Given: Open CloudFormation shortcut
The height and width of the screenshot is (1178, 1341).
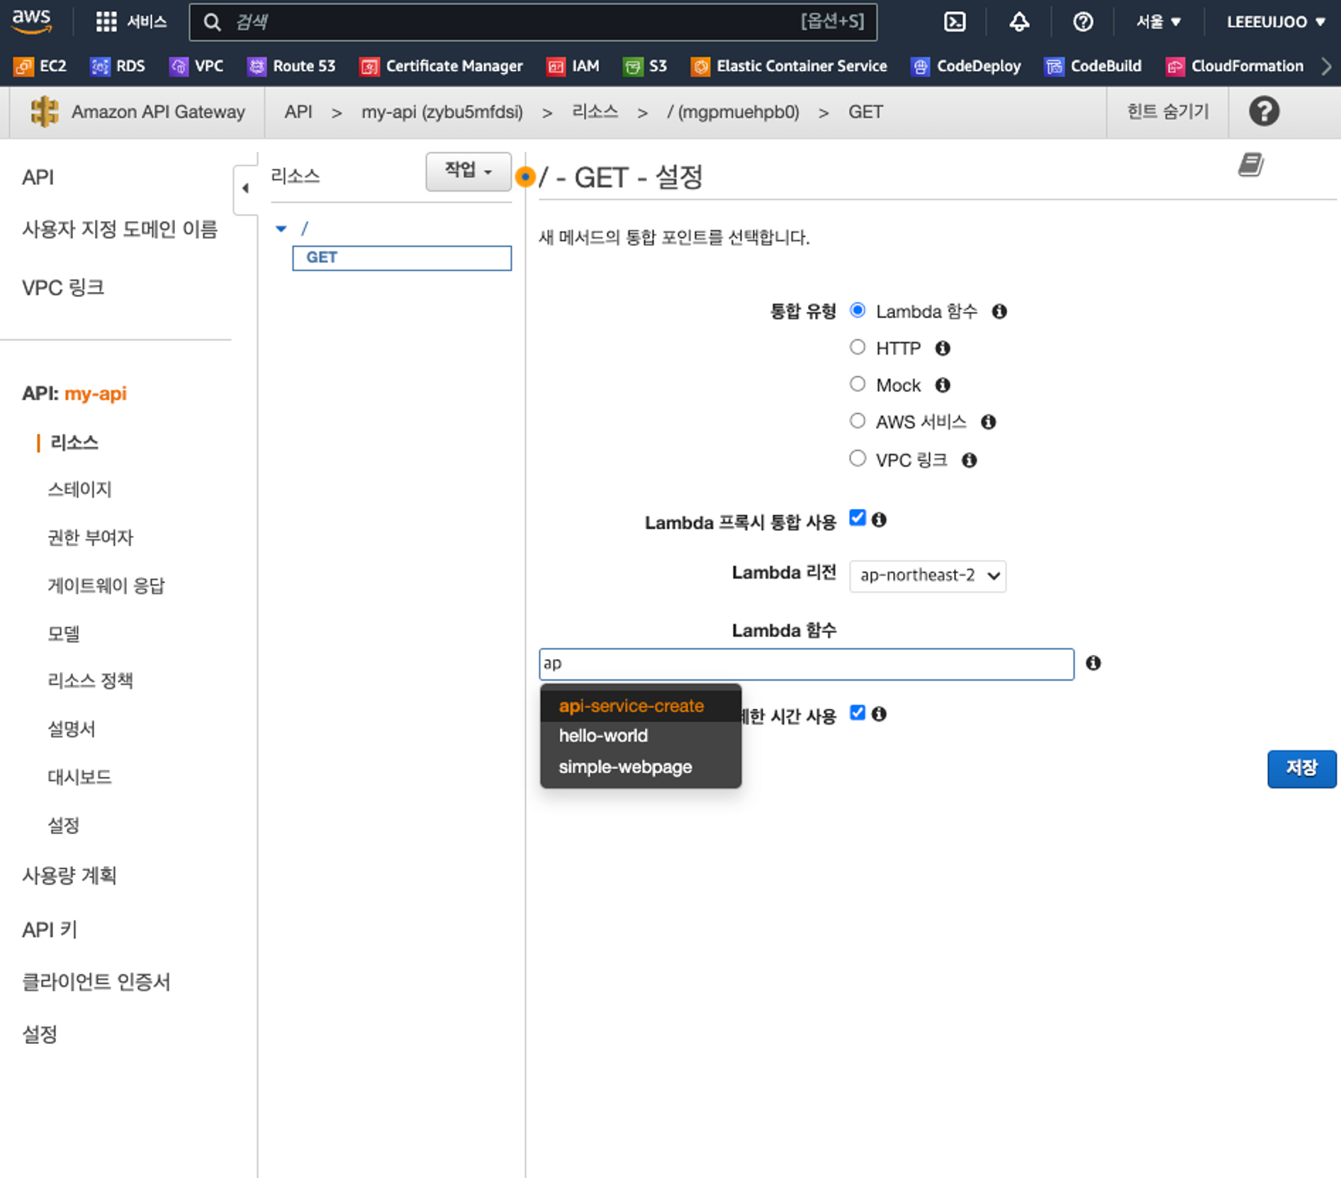Looking at the screenshot, I should pyautogui.click(x=1235, y=66).
